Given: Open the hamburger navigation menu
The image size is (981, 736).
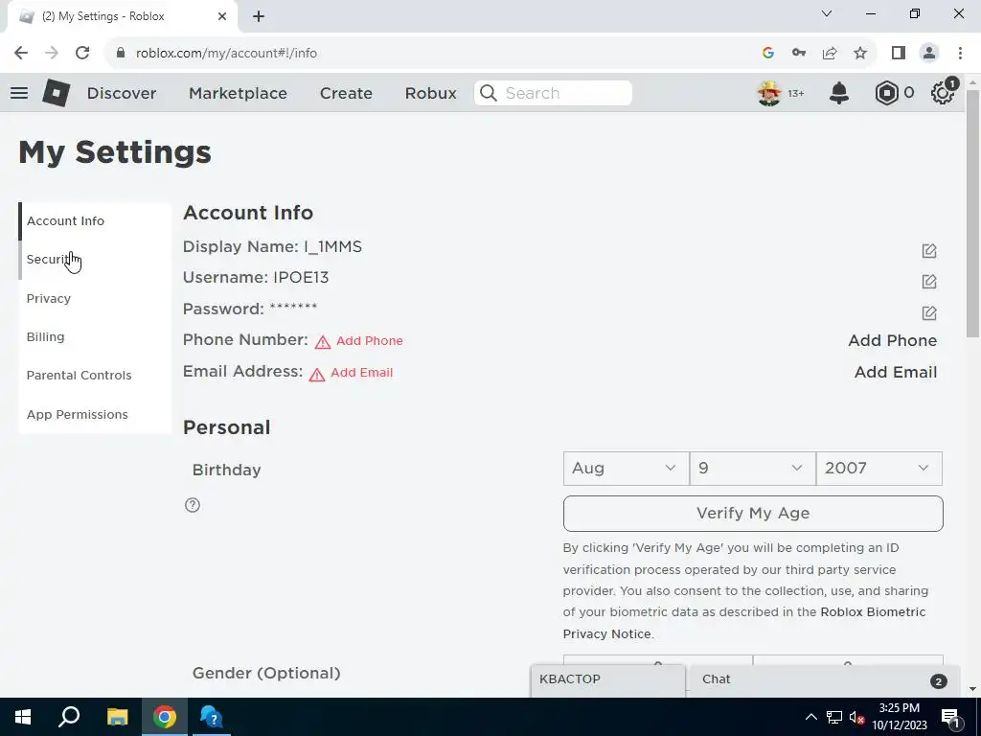Looking at the screenshot, I should click(x=19, y=93).
